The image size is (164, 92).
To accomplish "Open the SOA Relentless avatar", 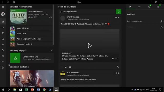I will [63, 74].
